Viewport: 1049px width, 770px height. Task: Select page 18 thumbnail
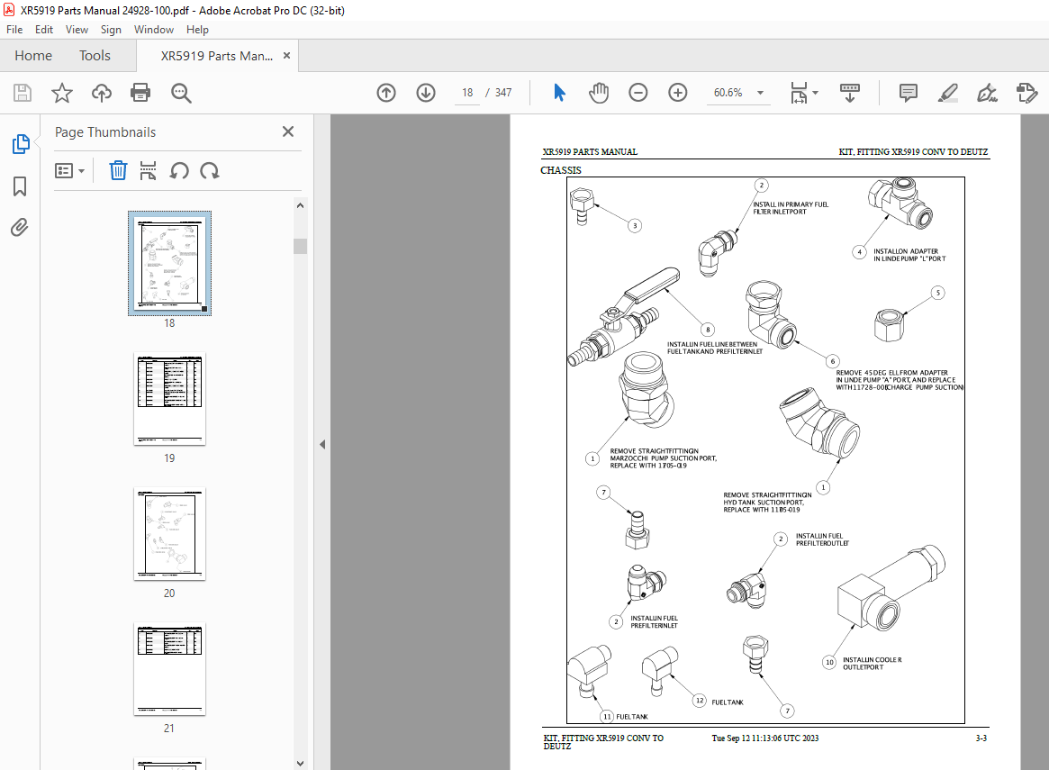click(x=170, y=264)
